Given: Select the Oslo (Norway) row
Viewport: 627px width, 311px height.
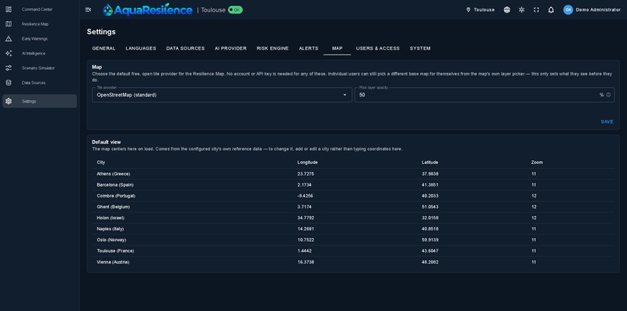Looking at the screenshot, I should pyautogui.click(x=353, y=239).
